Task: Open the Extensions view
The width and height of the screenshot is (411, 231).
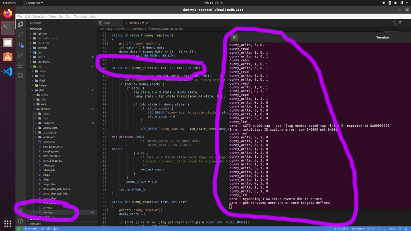Action: click(x=20, y=65)
